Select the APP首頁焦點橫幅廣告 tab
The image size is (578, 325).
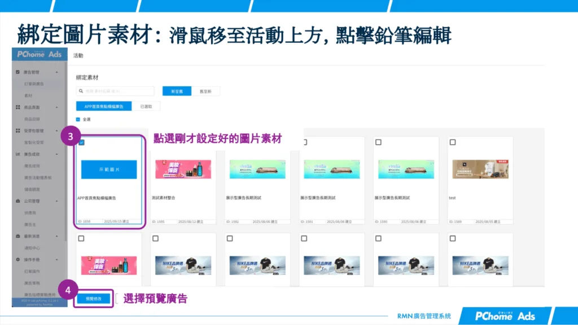103,106
